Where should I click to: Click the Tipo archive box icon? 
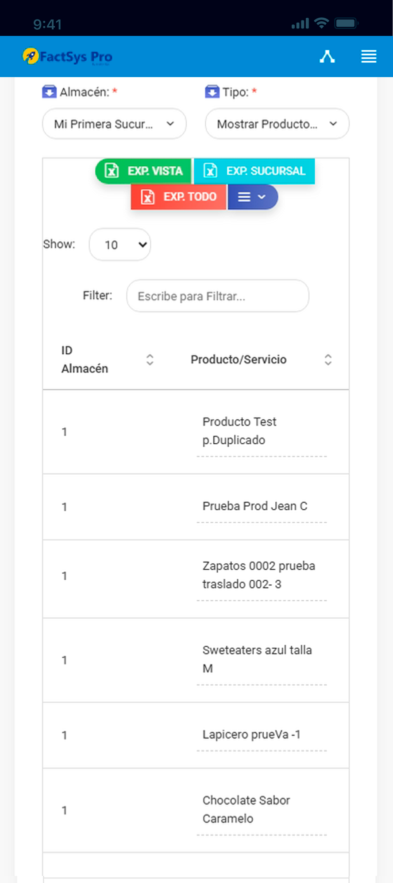pos(212,92)
